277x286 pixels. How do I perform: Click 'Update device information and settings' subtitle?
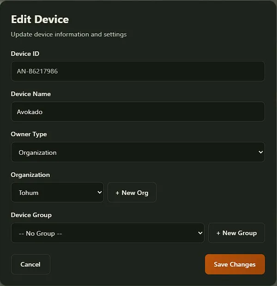pyautogui.click(x=69, y=34)
